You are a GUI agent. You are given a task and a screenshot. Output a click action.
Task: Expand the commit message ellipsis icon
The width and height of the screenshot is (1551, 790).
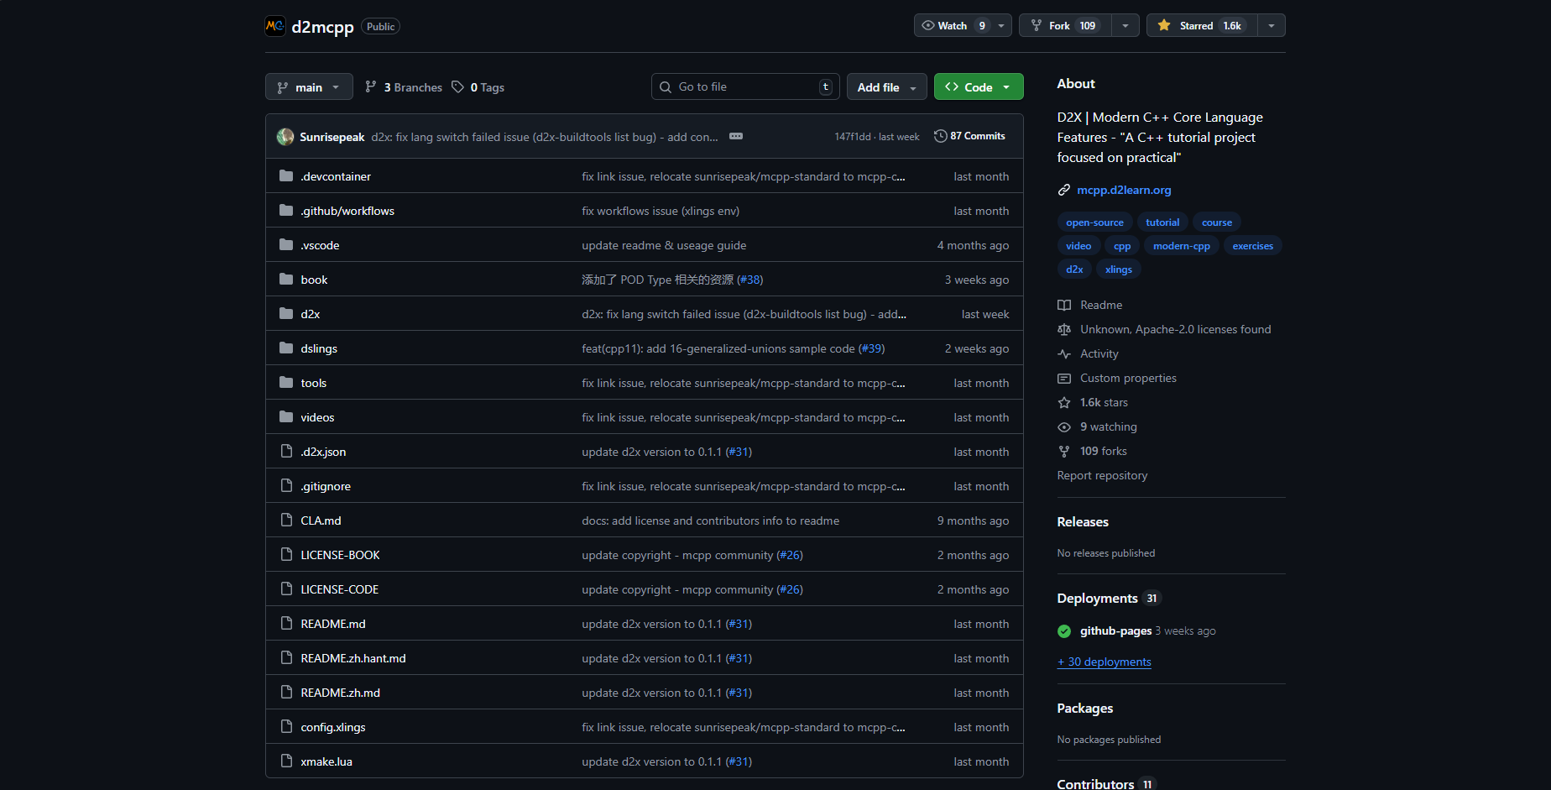(x=736, y=136)
